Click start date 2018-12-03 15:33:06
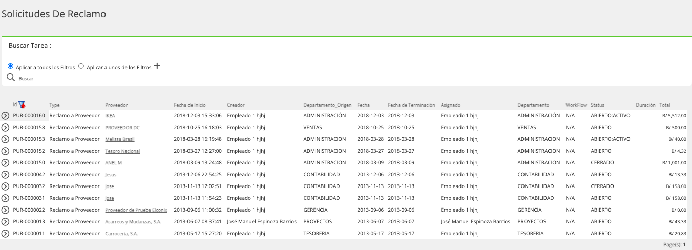This screenshot has height=250, width=692. click(x=198, y=116)
